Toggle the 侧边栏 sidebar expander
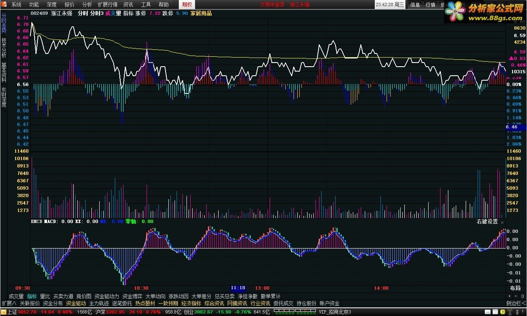 coord(516,303)
